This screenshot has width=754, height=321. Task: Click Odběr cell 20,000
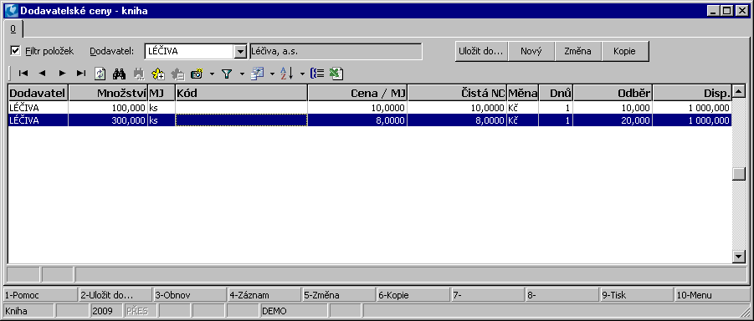613,120
